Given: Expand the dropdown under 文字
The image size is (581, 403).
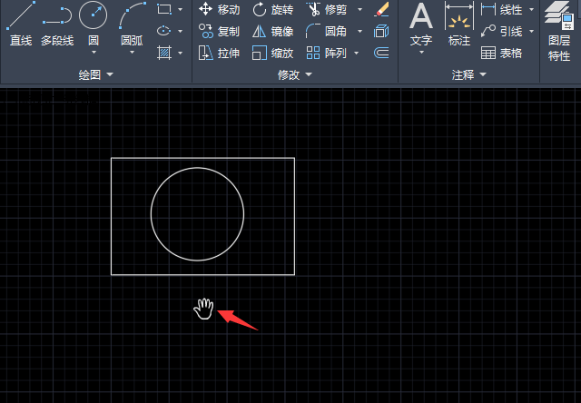Looking at the screenshot, I should pos(421,53).
